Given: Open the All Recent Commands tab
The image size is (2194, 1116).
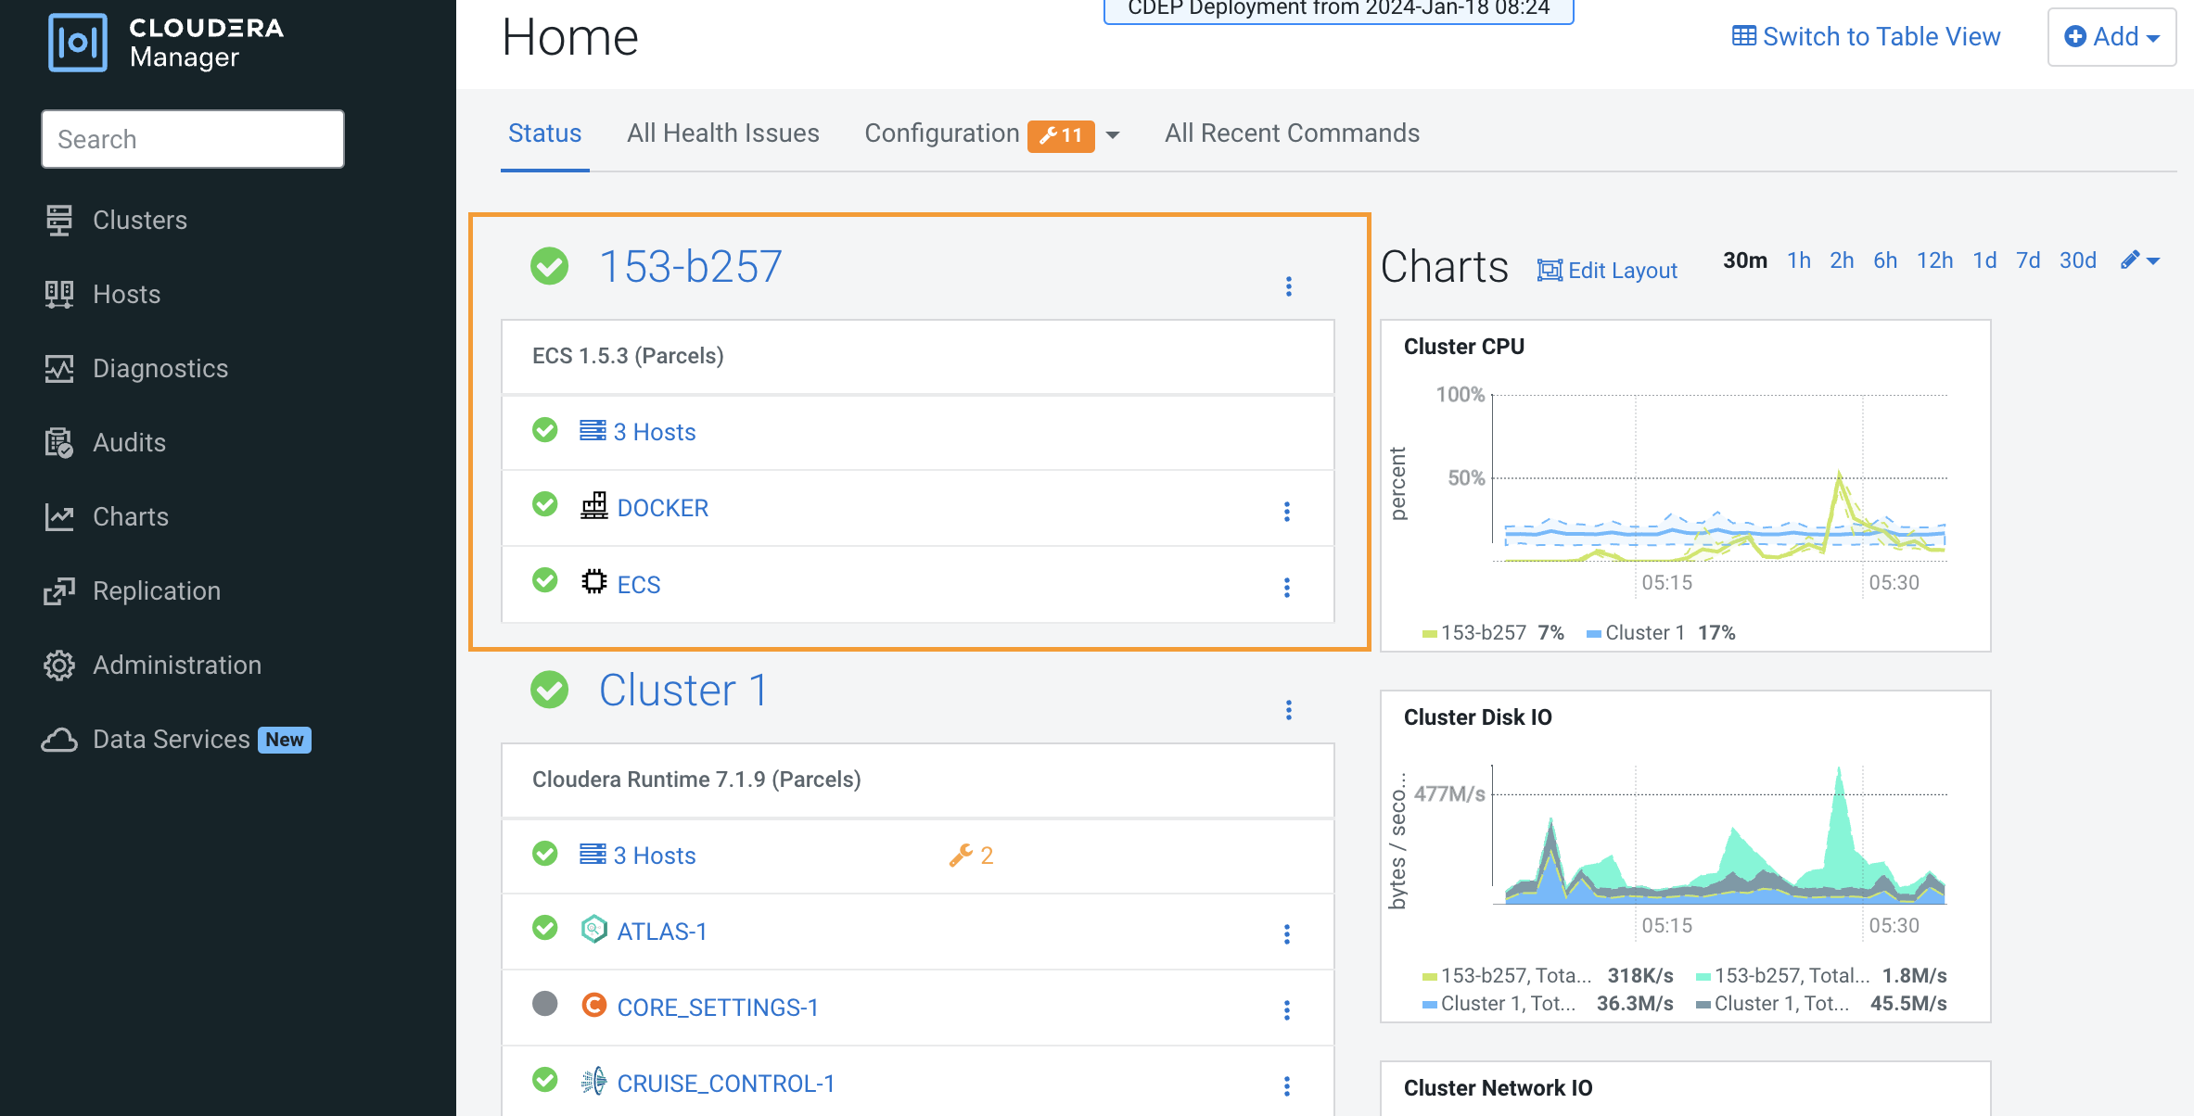Looking at the screenshot, I should [x=1292, y=133].
